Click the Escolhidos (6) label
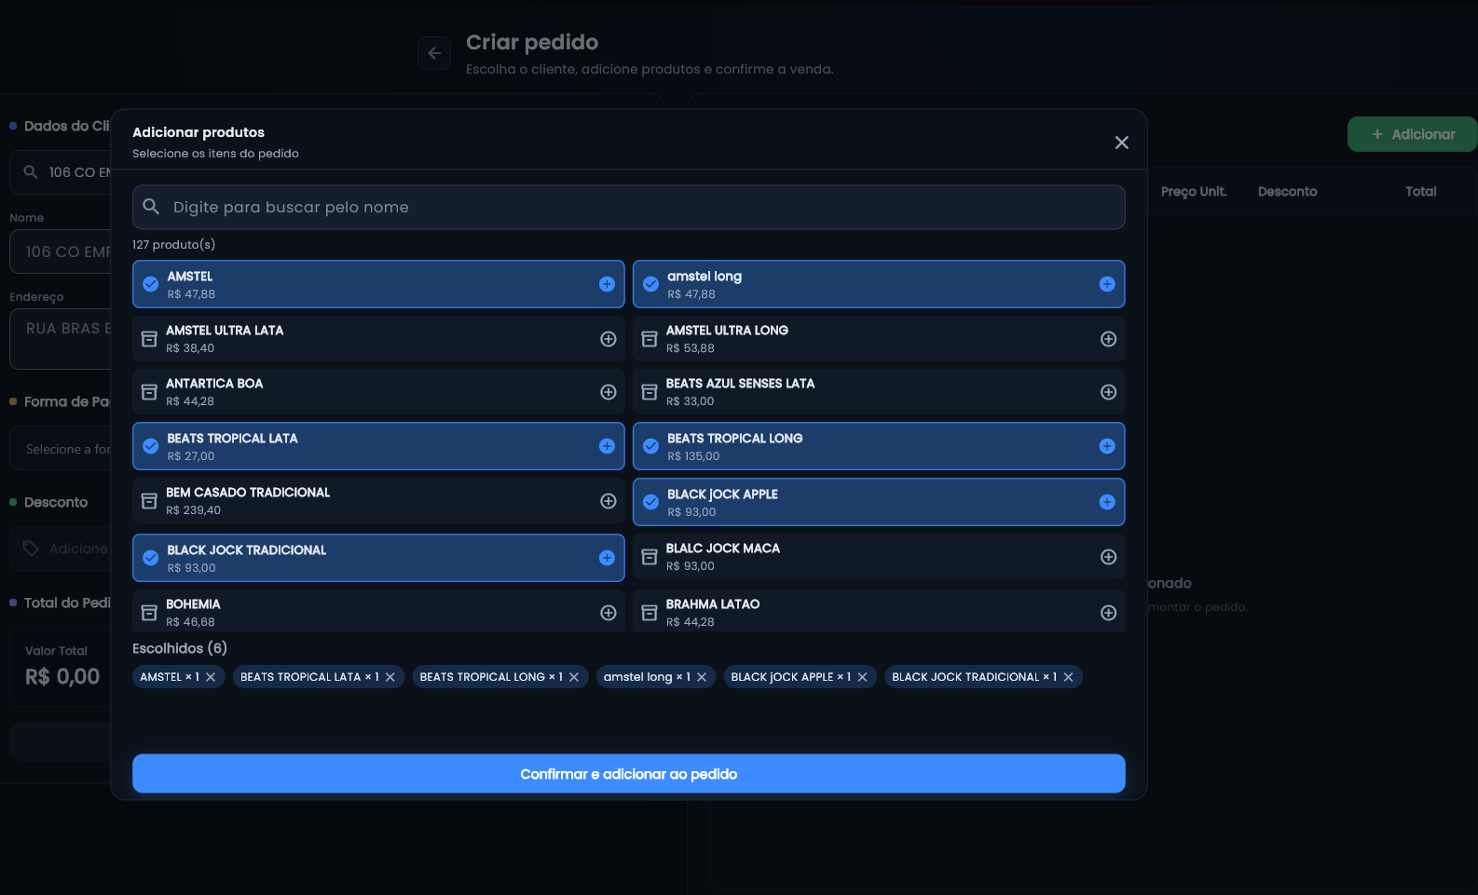This screenshot has height=895, width=1478. point(180,648)
